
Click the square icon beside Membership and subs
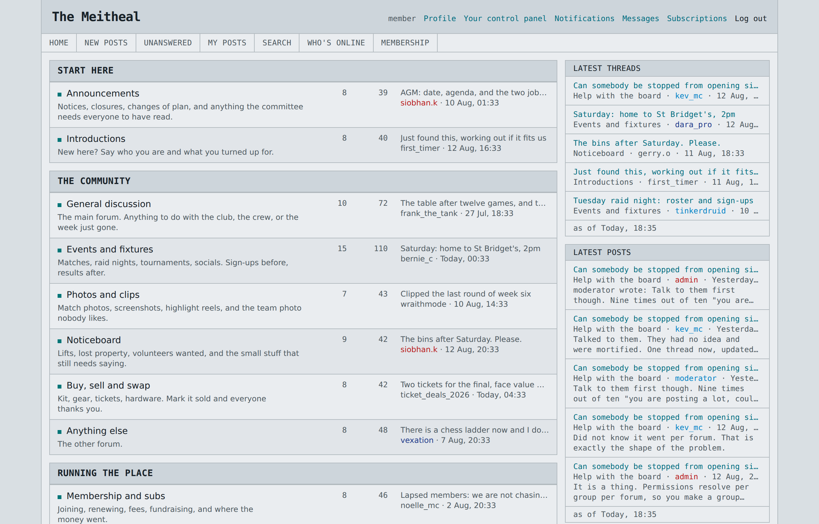(x=60, y=497)
